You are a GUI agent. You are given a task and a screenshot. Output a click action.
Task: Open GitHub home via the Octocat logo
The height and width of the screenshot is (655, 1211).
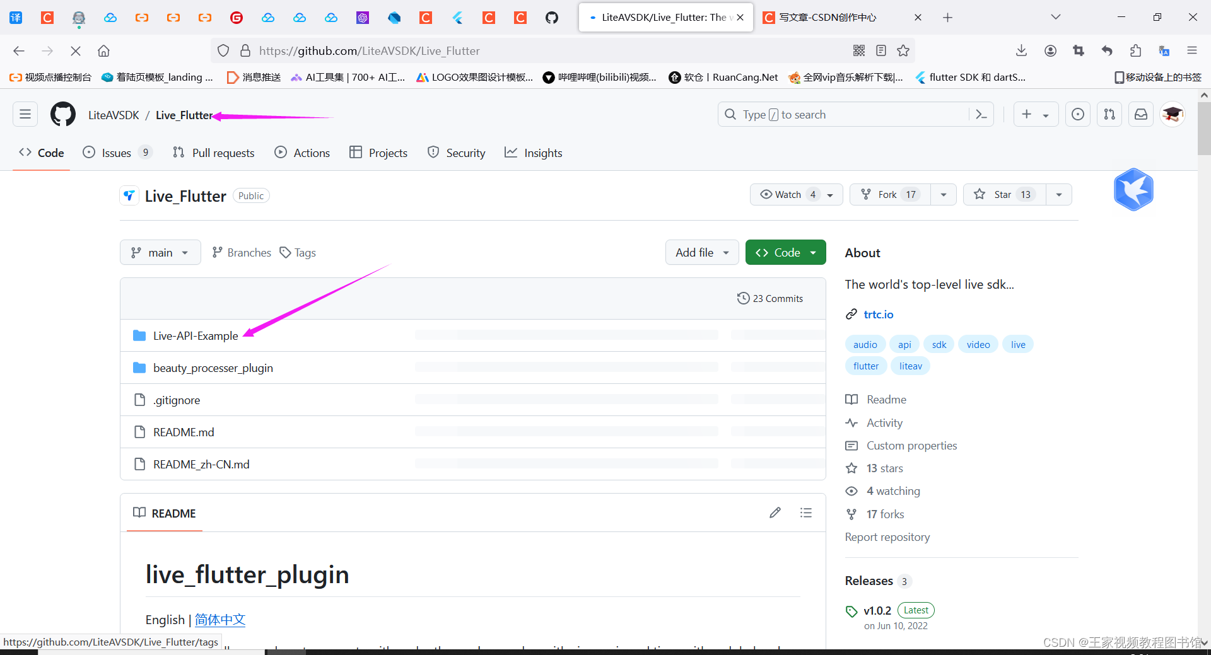click(62, 114)
